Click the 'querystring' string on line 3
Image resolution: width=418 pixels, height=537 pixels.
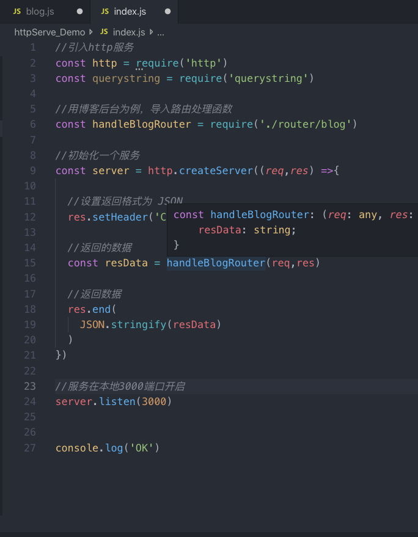(268, 79)
